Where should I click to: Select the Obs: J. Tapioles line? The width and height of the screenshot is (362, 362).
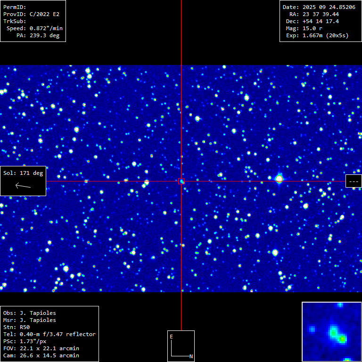click(29, 313)
